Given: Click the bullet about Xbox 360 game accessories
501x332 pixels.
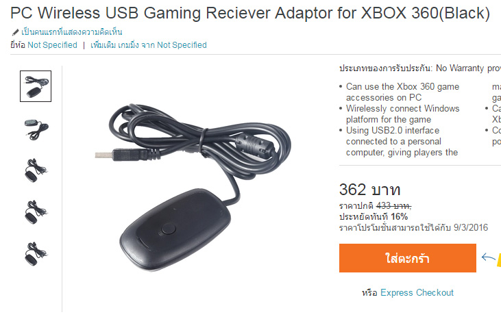Looking at the screenshot, I should (x=402, y=92).
